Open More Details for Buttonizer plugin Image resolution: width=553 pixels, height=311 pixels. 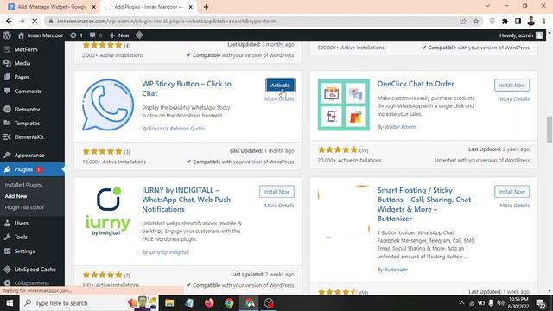coord(514,206)
